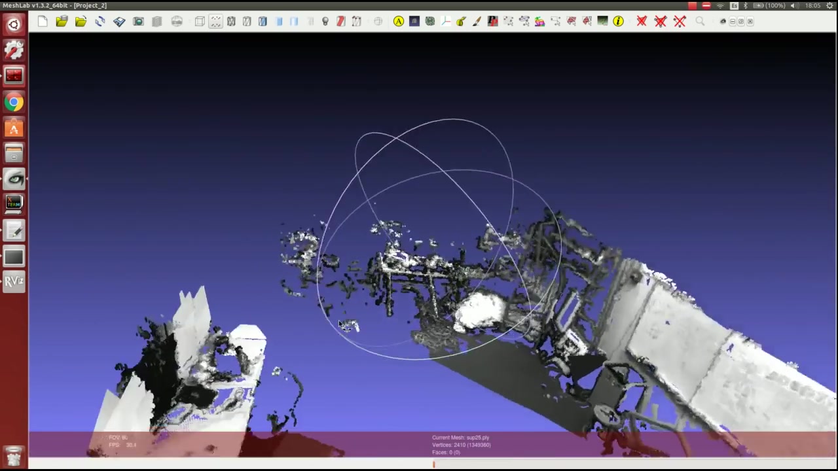Image resolution: width=838 pixels, height=471 pixels.
Task: Choose the select vertices tool
Action: click(x=508, y=22)
